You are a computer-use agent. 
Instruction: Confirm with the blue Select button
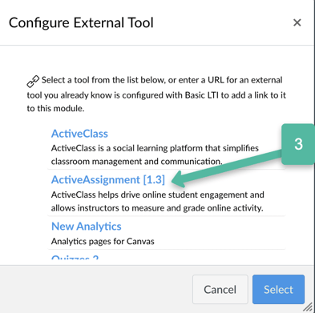point(278,290)
